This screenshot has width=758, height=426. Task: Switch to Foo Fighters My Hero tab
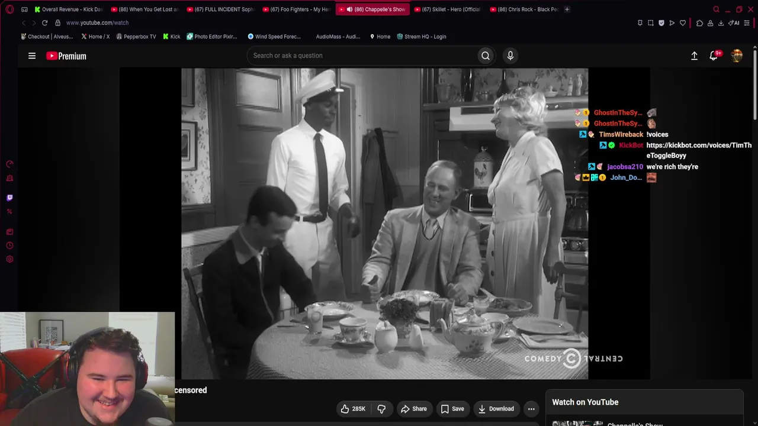(x=296, y=9)
